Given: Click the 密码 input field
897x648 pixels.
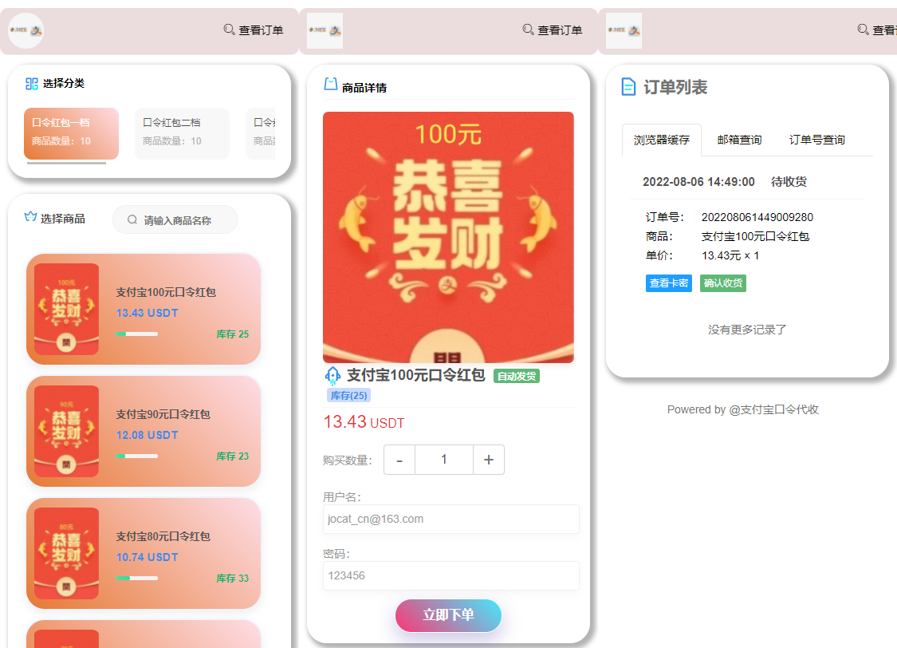Looking at the screenshot, I should [x=451, y=576].
